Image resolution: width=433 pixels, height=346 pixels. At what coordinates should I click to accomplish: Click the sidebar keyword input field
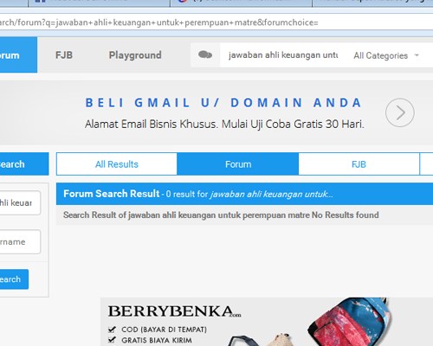(20, 202)
